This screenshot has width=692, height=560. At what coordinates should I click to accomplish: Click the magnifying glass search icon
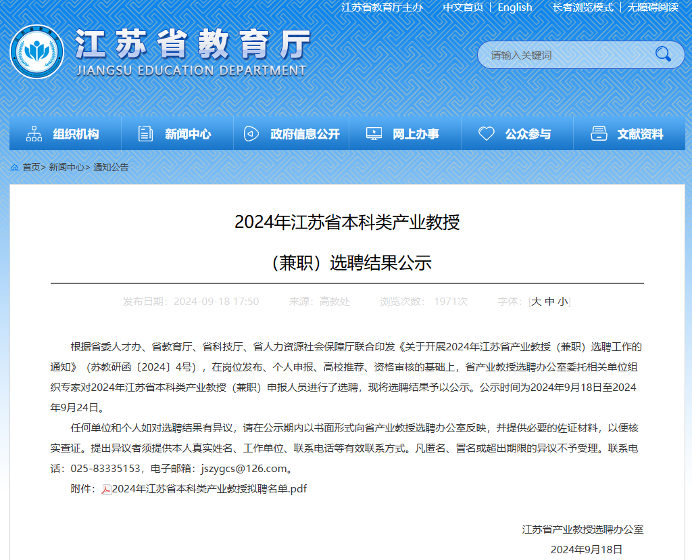[x=662, y=55]
